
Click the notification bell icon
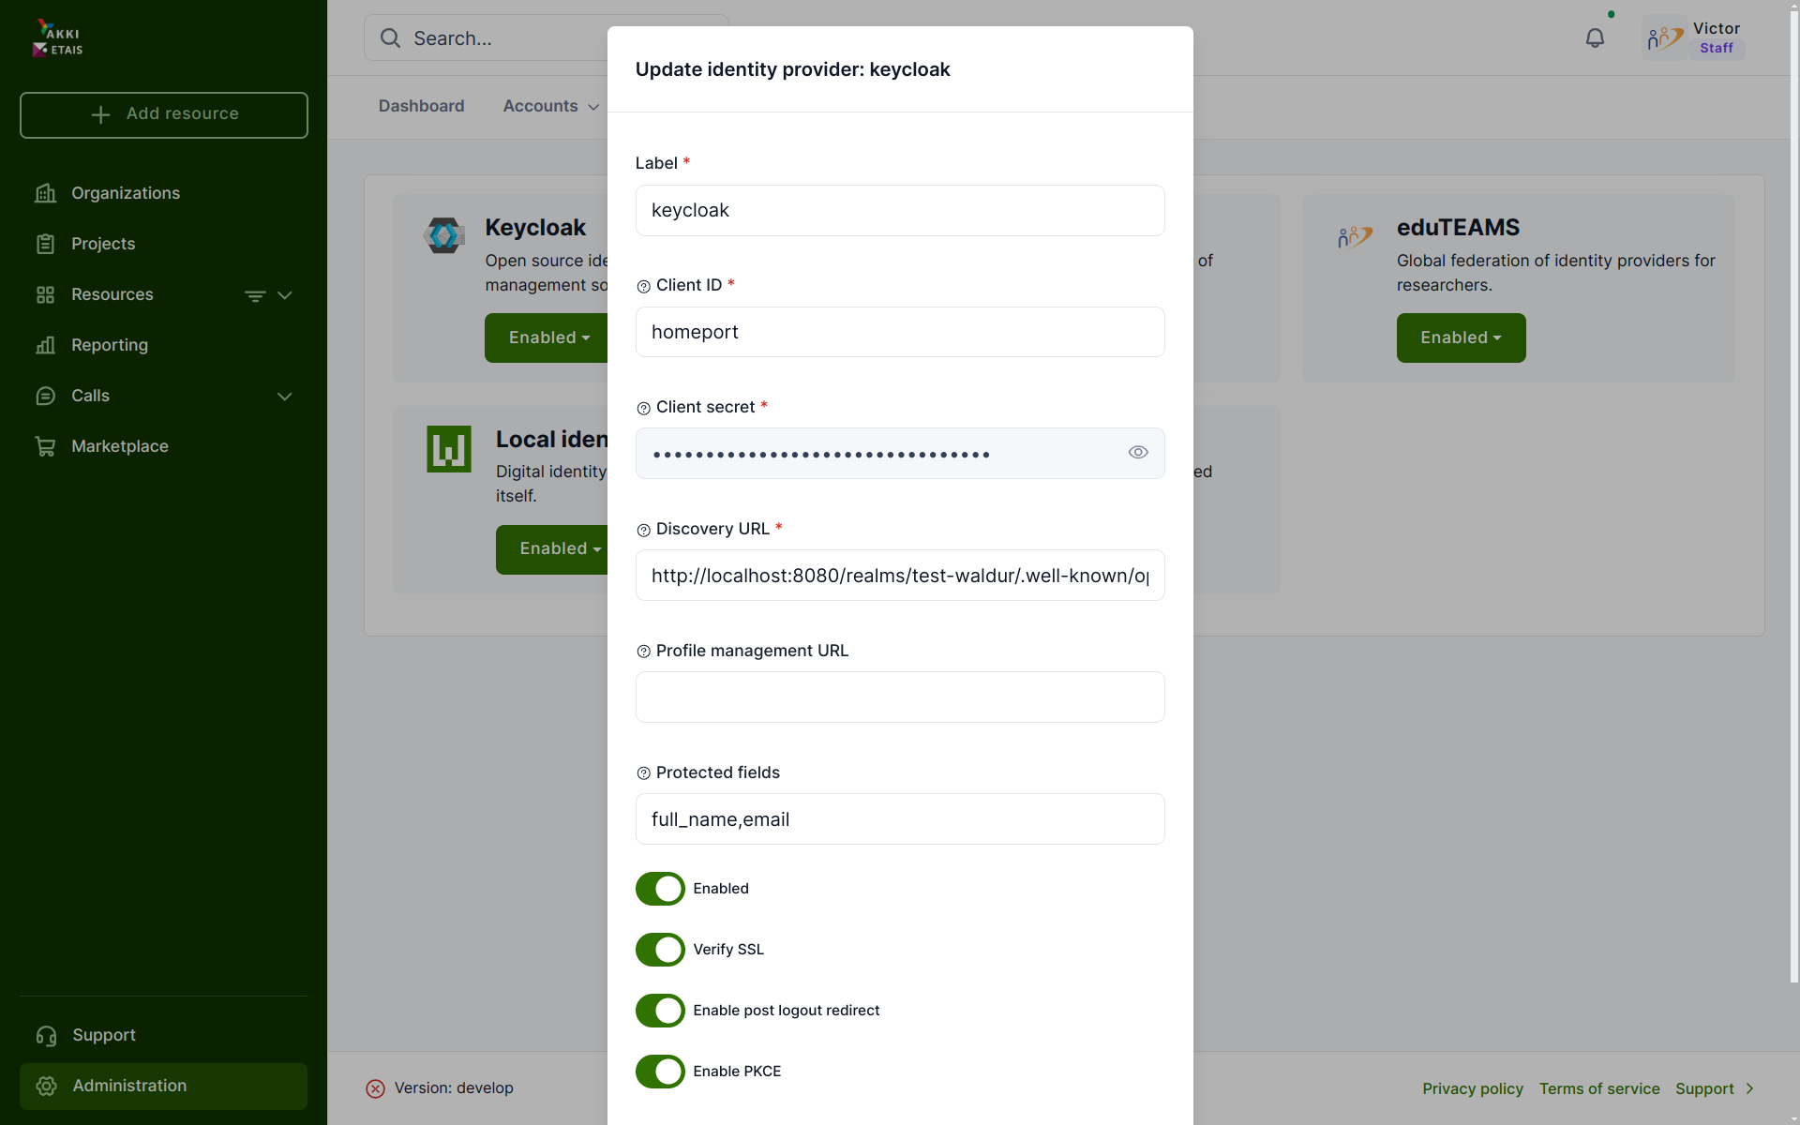[1595, 38]
